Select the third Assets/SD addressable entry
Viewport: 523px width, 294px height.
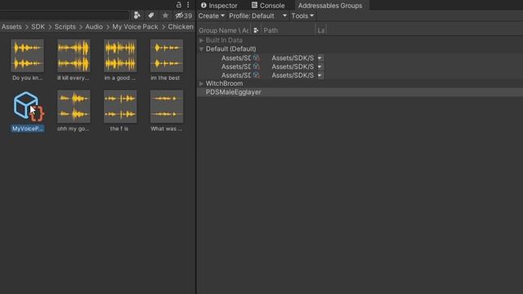[x=236, y=75]
